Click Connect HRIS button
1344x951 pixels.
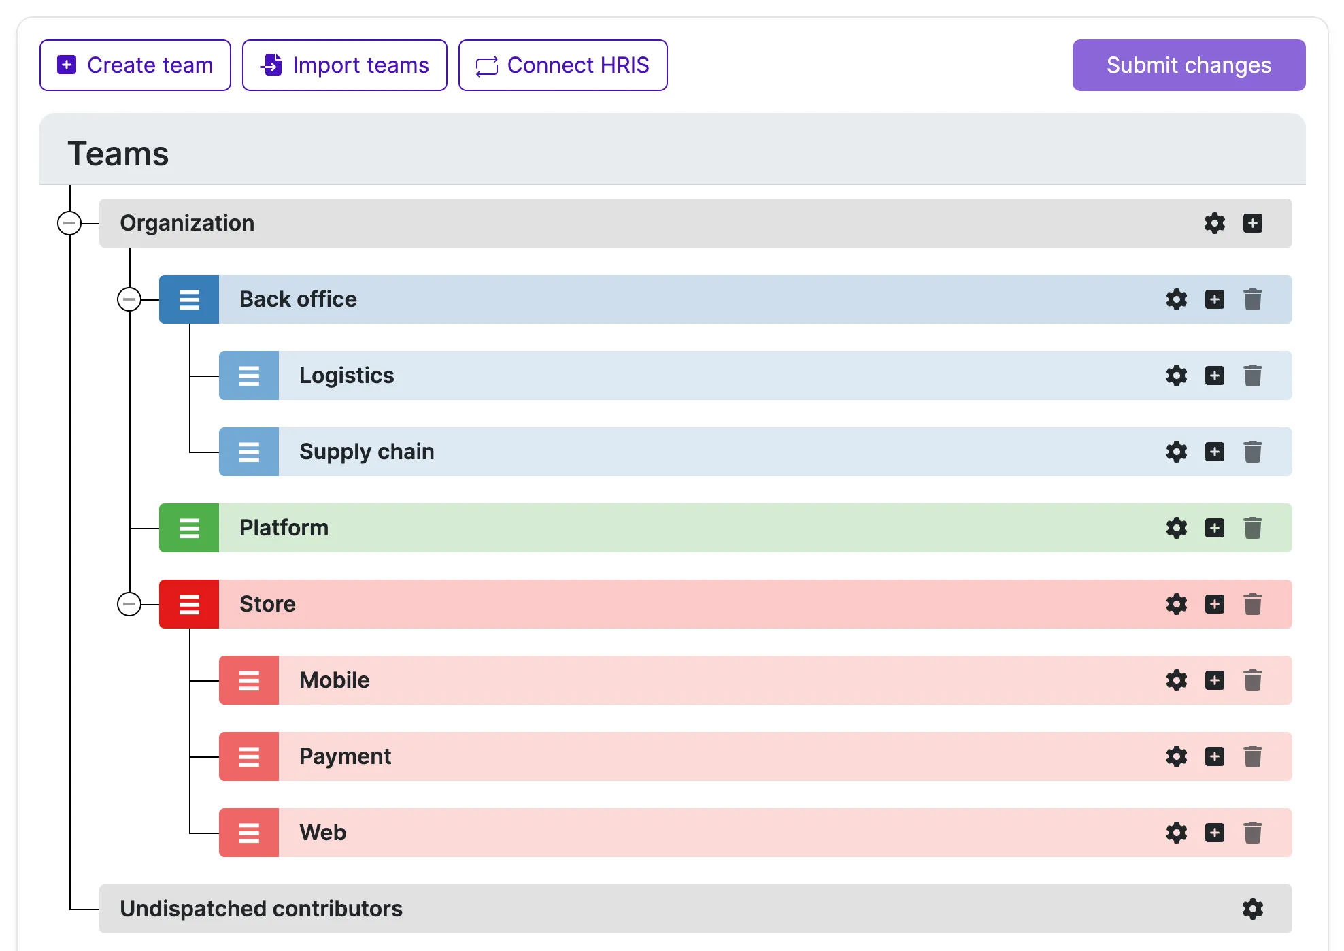pos(562,65)
